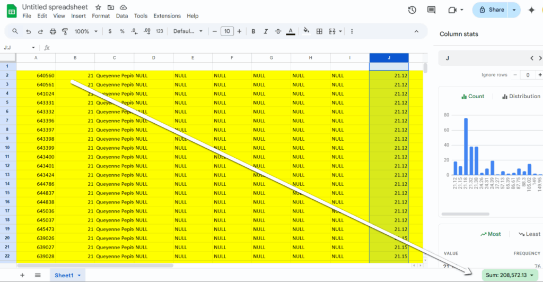Merge the selected cells

(332, 31)
